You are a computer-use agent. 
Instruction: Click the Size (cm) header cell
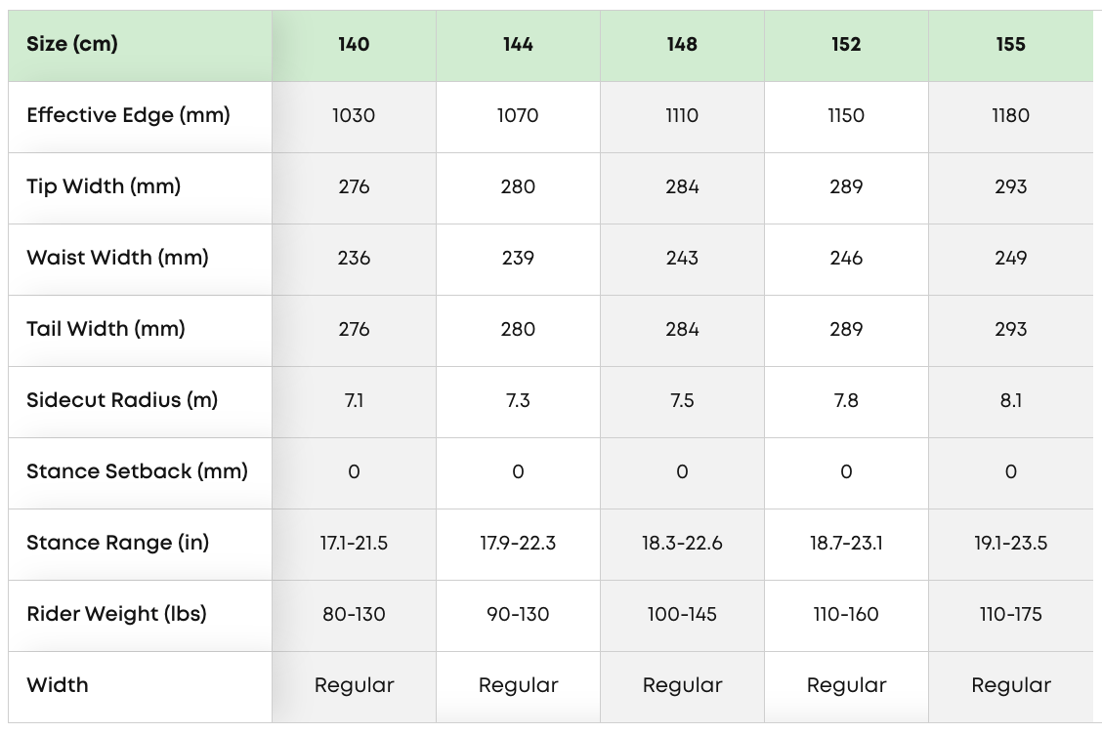72,45
